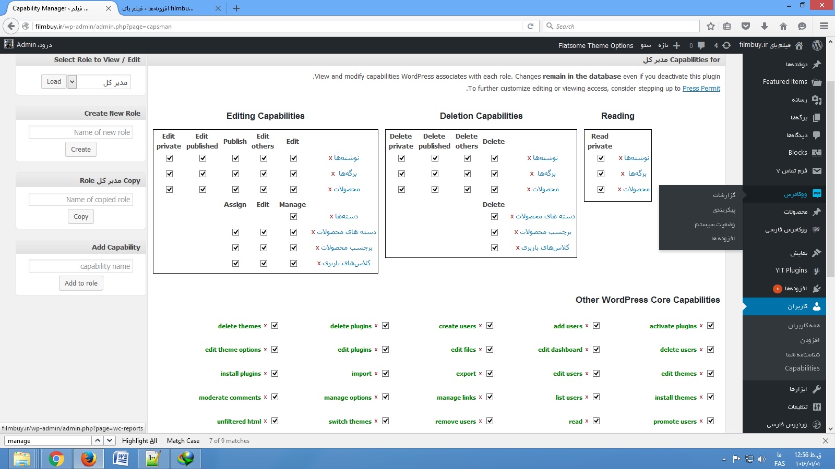Click the comments bubble icon in admin bar
835x469 pixels.
tap(701, 45)
